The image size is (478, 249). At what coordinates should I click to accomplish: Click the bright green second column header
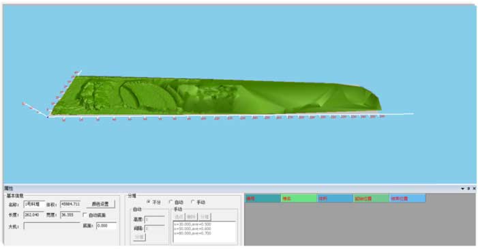pyautogui.click(x=299, y=199)
